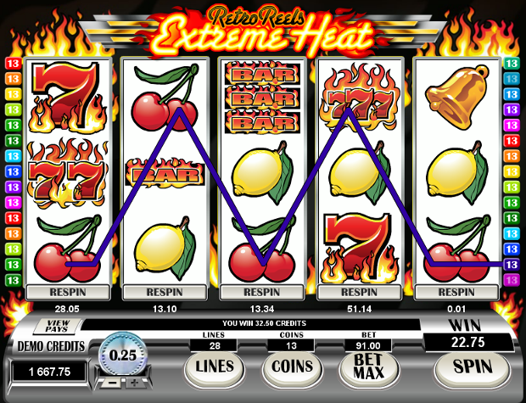Select the topmost red payline marker on left

coord(13,64)
